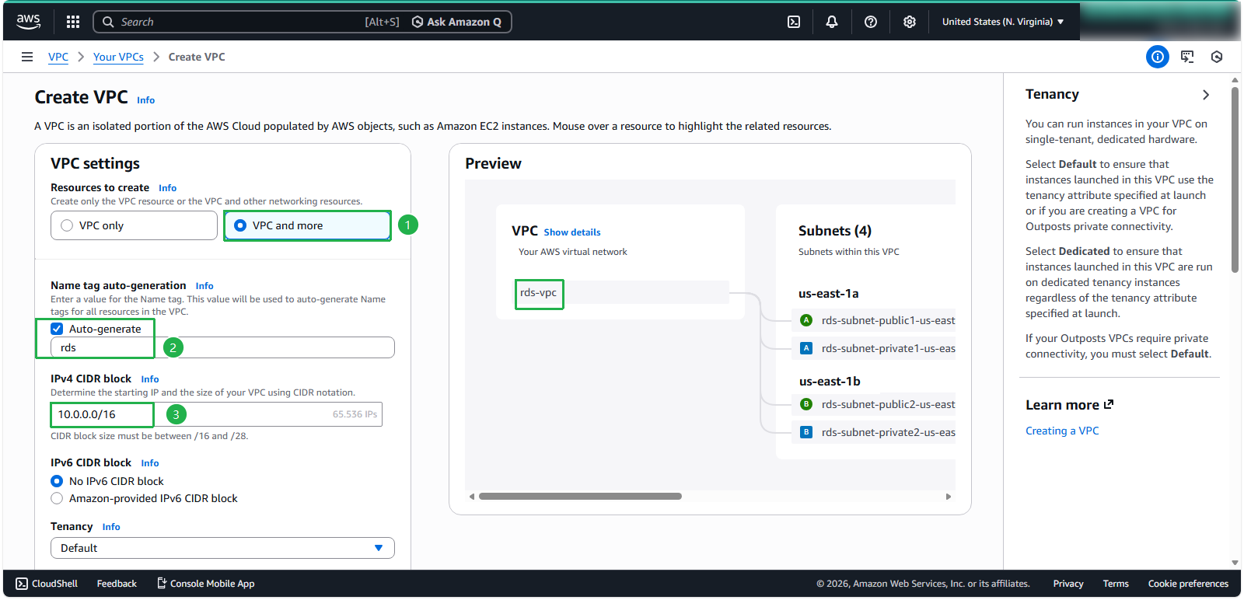Open the settings gear menu
The width and height of the screenshot is (1244, 600).
pyautogui.click(x=910, y=22)
